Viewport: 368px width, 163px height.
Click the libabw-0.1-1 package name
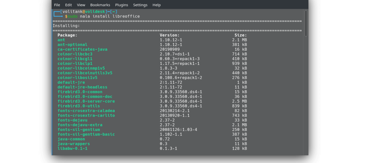pos(72,148)
